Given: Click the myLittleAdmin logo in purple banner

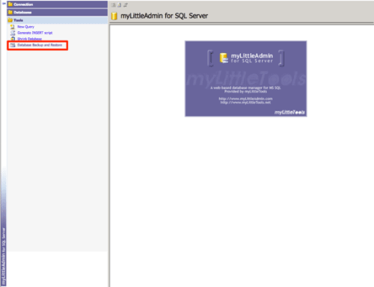Looking at the screenshot, I should click(x=246, y=58).
